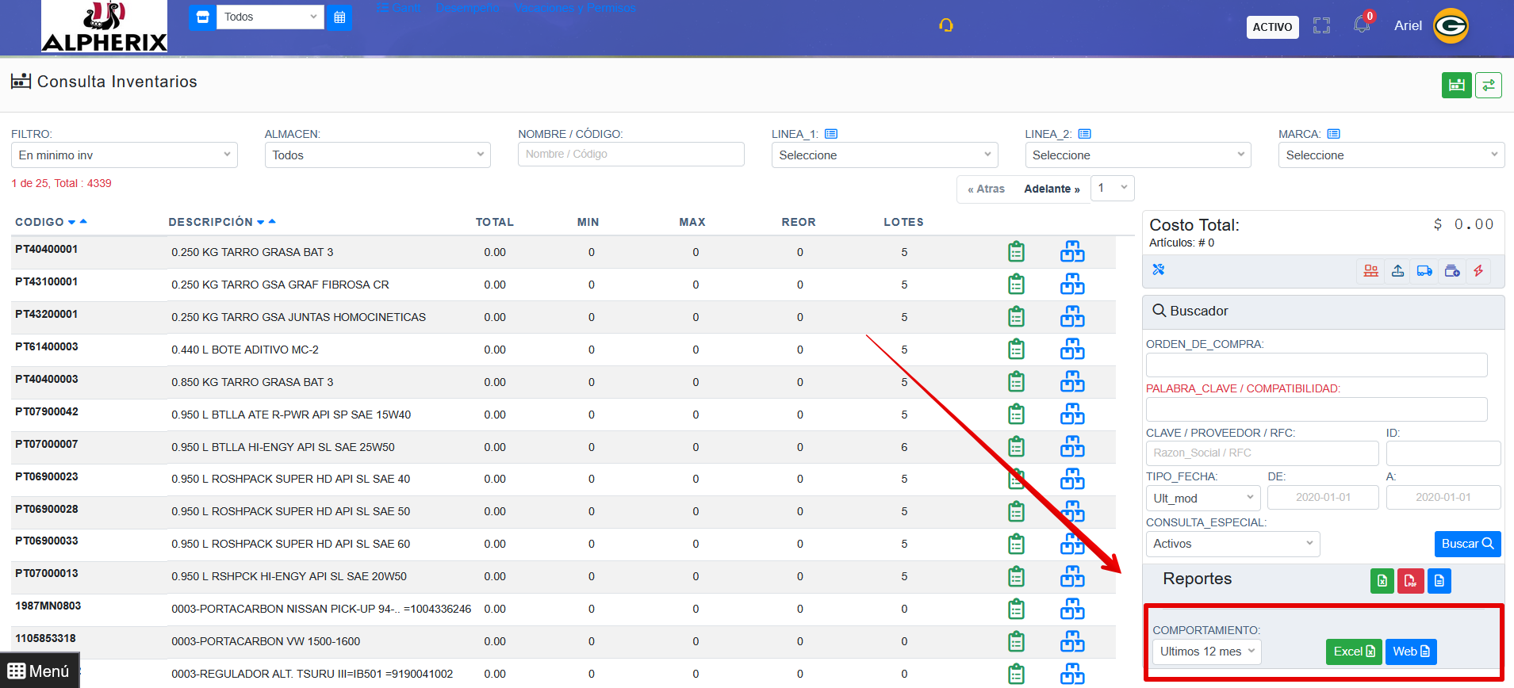Image resolution: width=1514 pixels, height=688 pixels.
Task: Click the red lightning bolt icon
Action: coord(1478,271)
